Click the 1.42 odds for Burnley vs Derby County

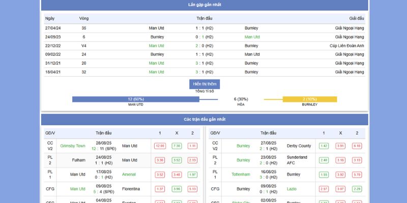[x=324, y=146]
